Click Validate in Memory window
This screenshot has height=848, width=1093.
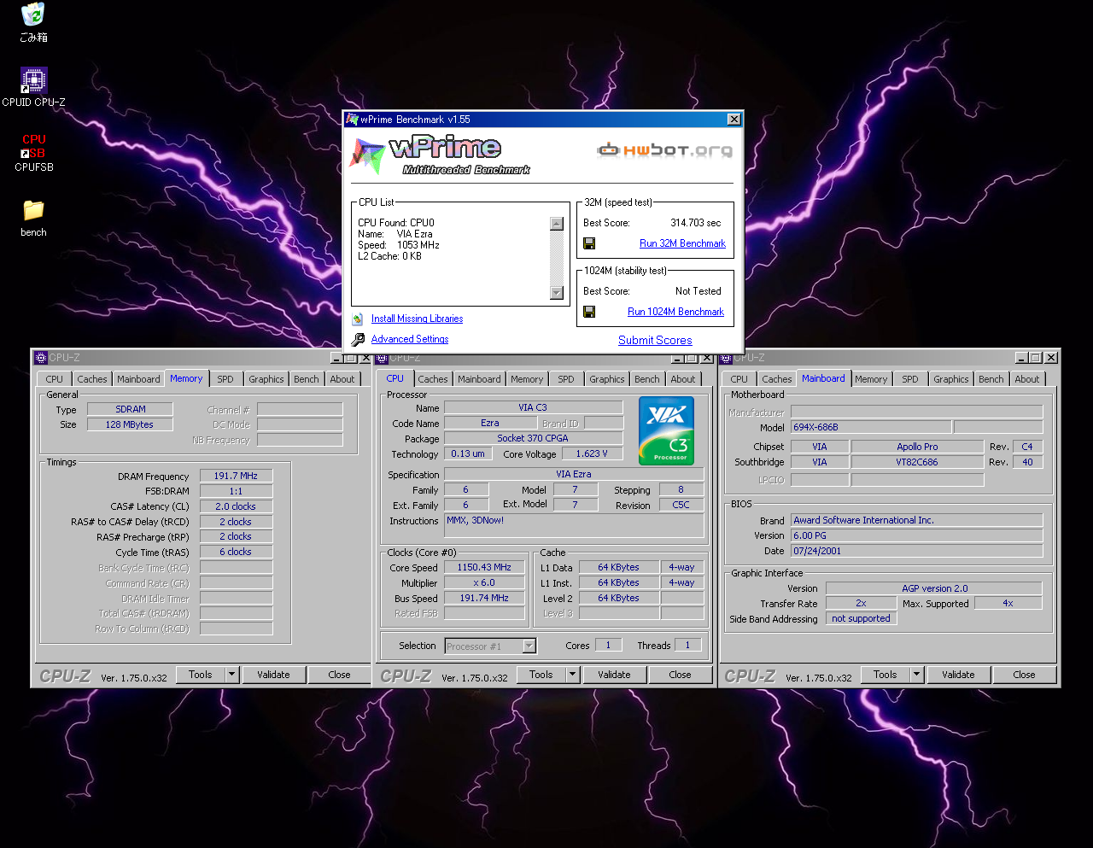point(273,675)
